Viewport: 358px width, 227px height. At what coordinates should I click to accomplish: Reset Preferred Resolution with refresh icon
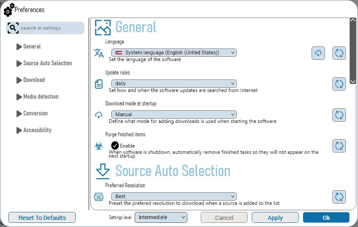point(339,196)
